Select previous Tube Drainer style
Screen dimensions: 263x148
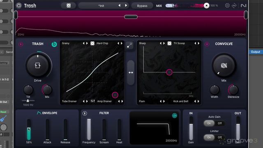(x=83, y=101)
